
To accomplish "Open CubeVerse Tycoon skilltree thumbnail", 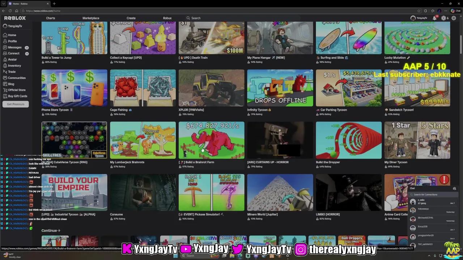I will coord(74,140).
